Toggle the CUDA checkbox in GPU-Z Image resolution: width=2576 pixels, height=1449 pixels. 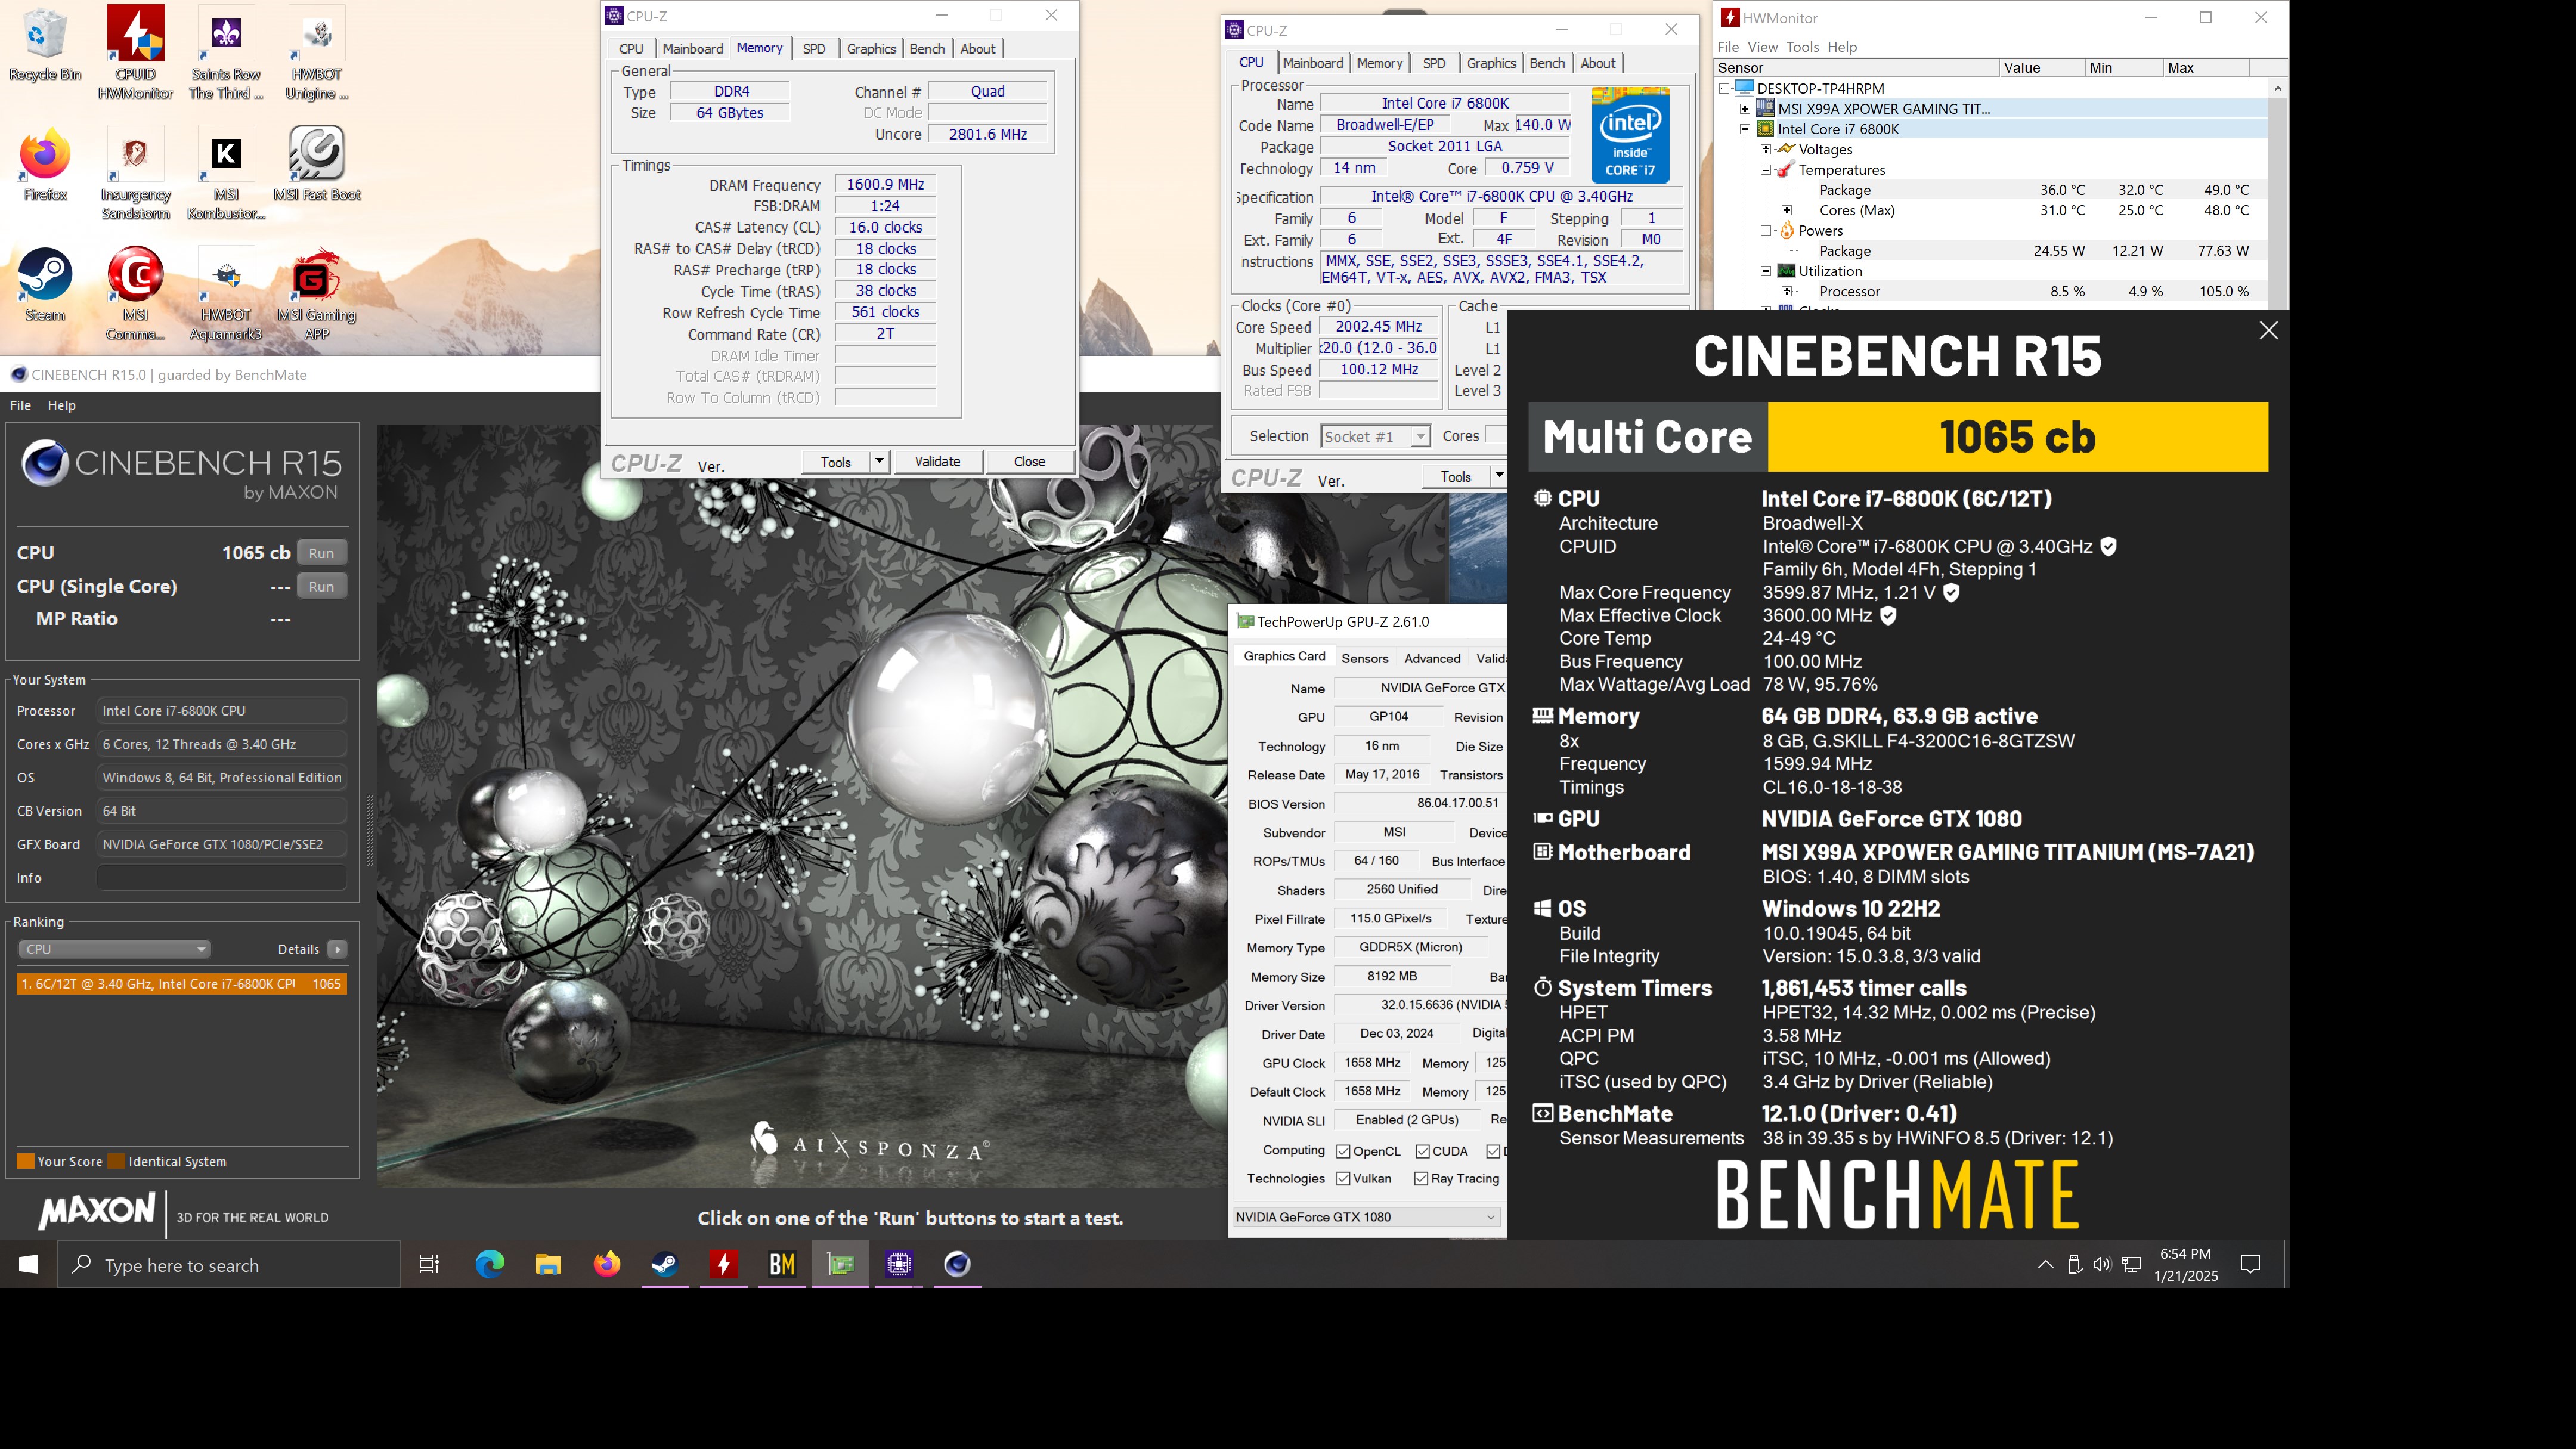click(x=1422, y=1151)
